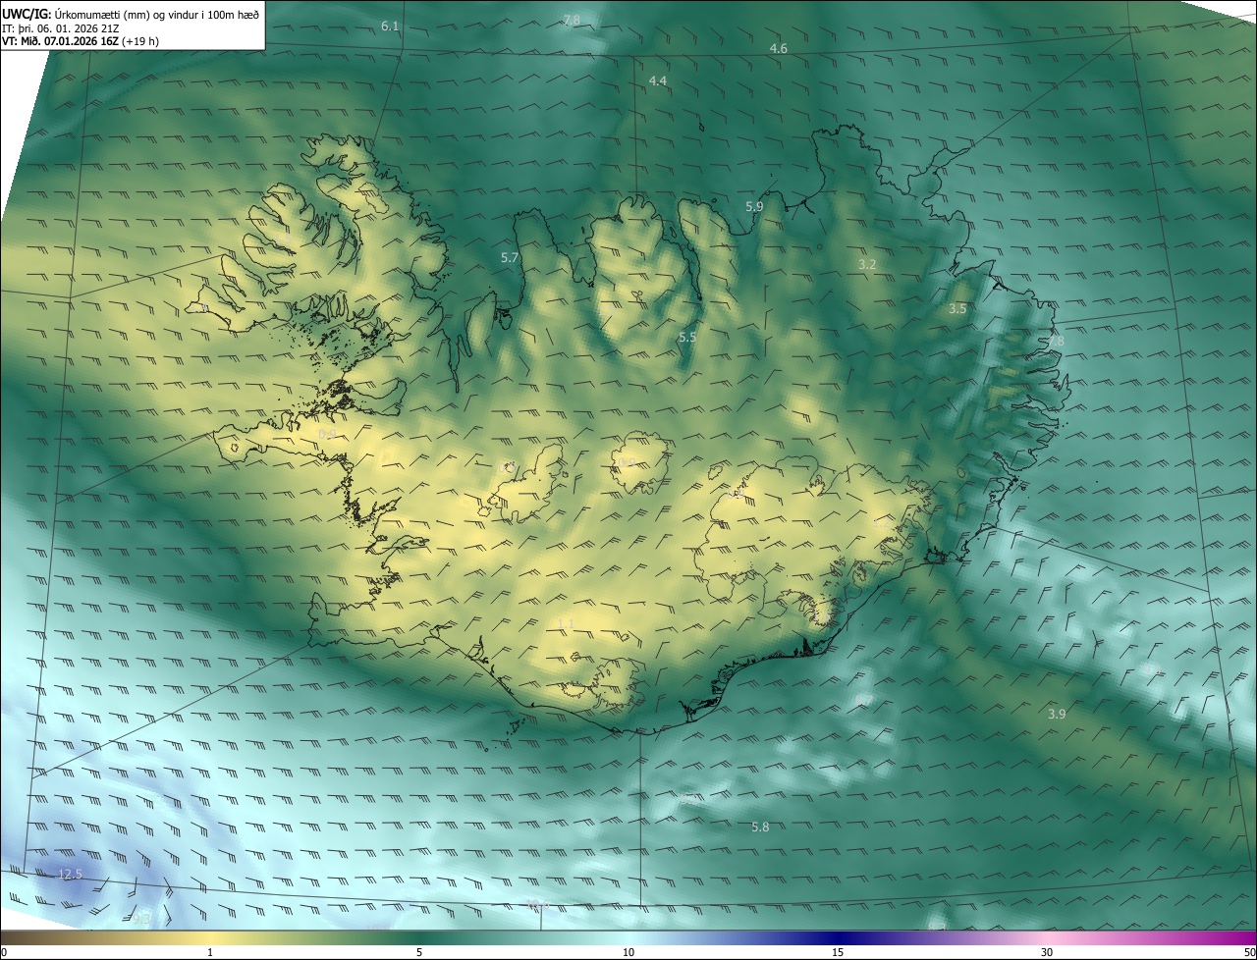
Task: Click the 10 tick on color scale
Action: (628, 952)
